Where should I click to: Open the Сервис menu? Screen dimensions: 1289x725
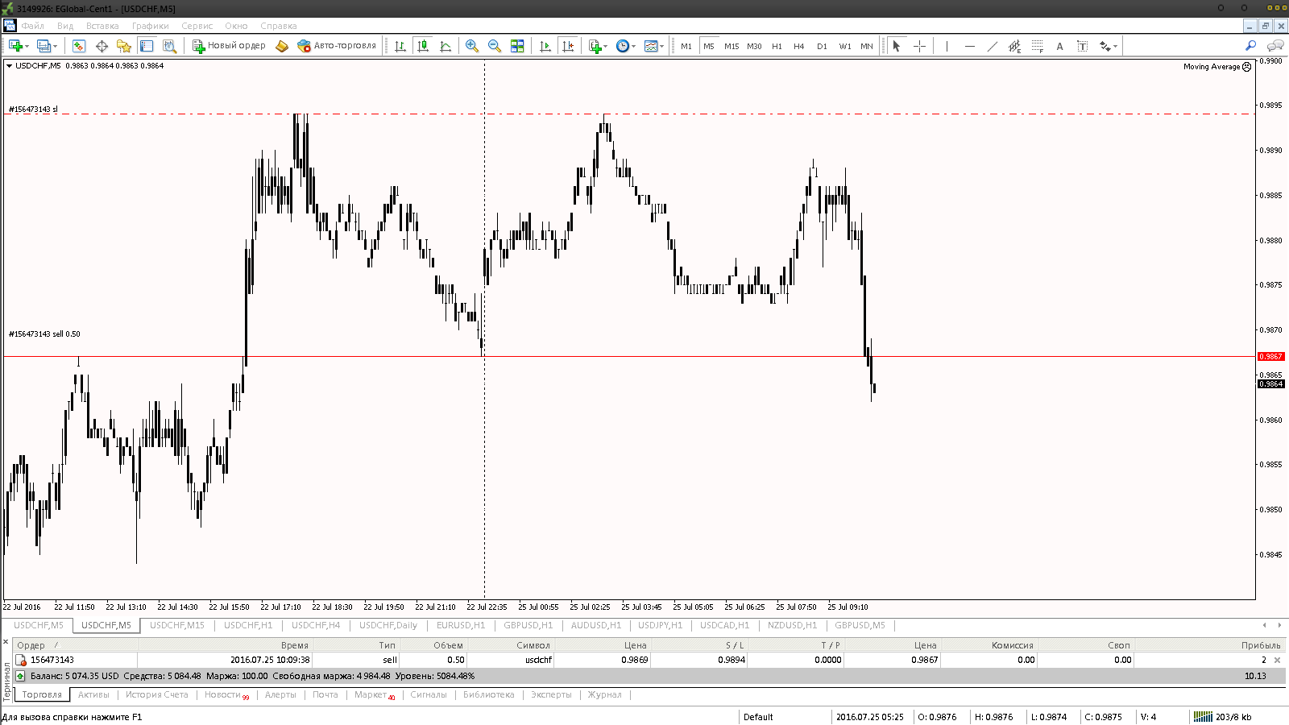click(197, 26)
